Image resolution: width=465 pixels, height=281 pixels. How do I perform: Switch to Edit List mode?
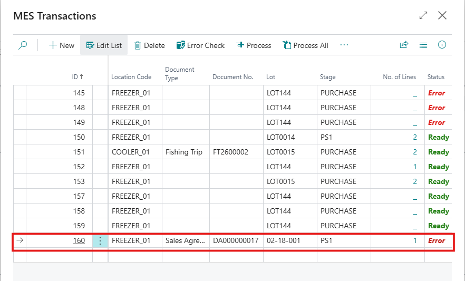(103, 45)
